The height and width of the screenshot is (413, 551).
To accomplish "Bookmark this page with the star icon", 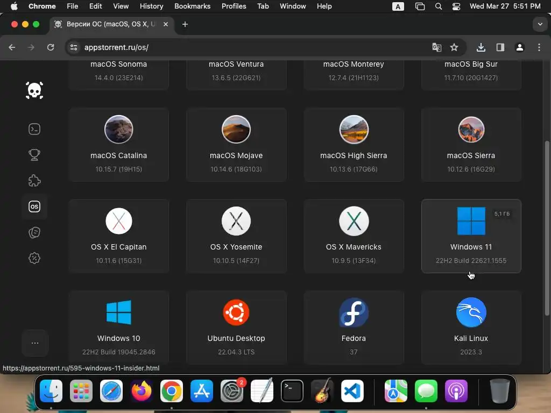I will tap(454, 47).
